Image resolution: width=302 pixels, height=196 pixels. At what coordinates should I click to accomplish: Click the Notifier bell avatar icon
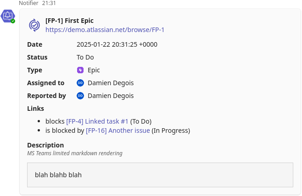tap(8, 16)
